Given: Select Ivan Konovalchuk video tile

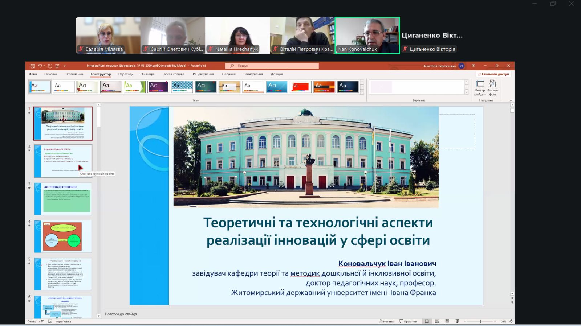Looking at the screenshot, I should coord(367,36).
